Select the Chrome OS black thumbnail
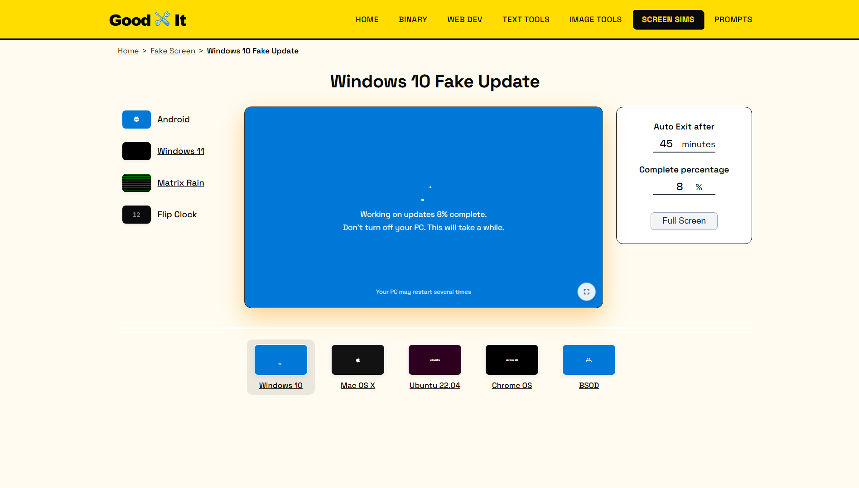This screenshot has height=488, width=859. click(512, 360)
